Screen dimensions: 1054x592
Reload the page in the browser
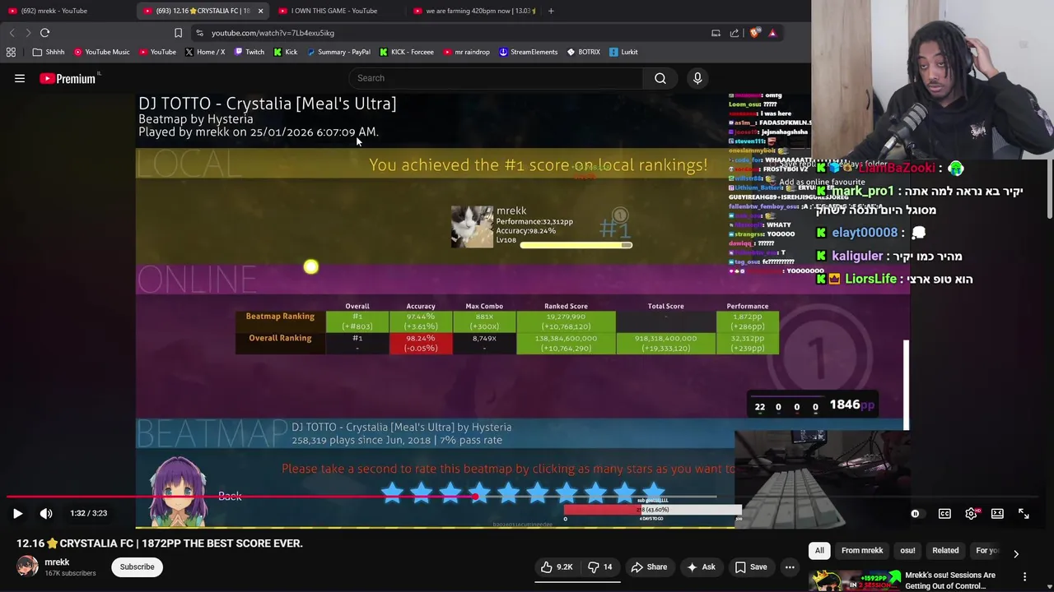point(45,33)
